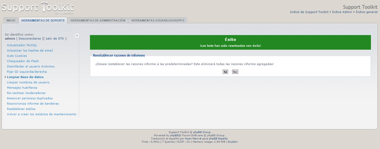The height and width of the screenshot is (149, 380).
Task: Open Auto Cookies tool
Action: point(17,56)
